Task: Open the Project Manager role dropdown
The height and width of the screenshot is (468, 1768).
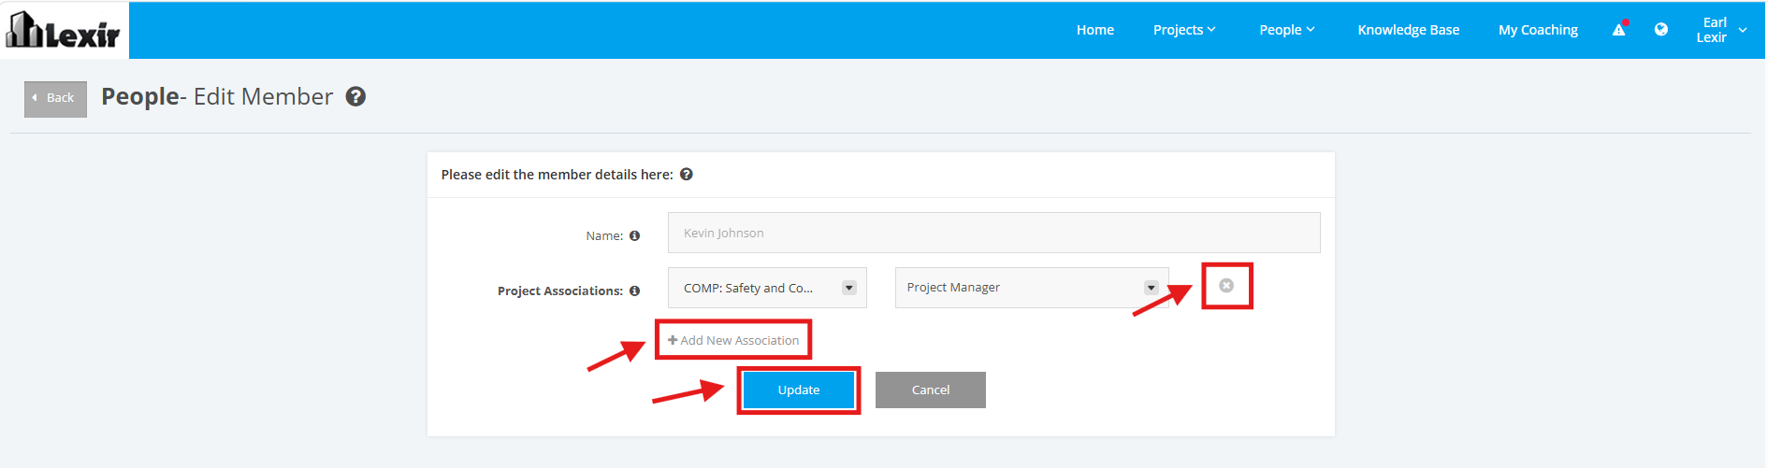Action: 1032,288
